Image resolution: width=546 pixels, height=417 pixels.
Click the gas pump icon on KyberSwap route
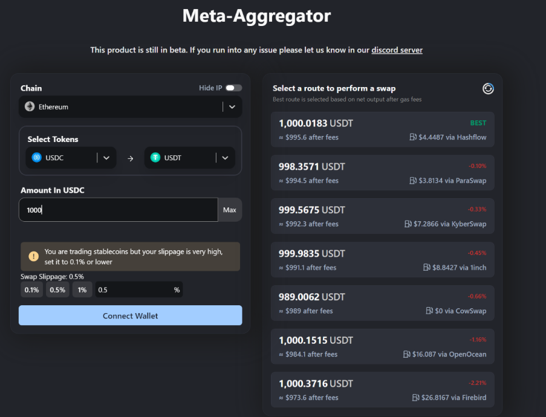tap(408, 224)
